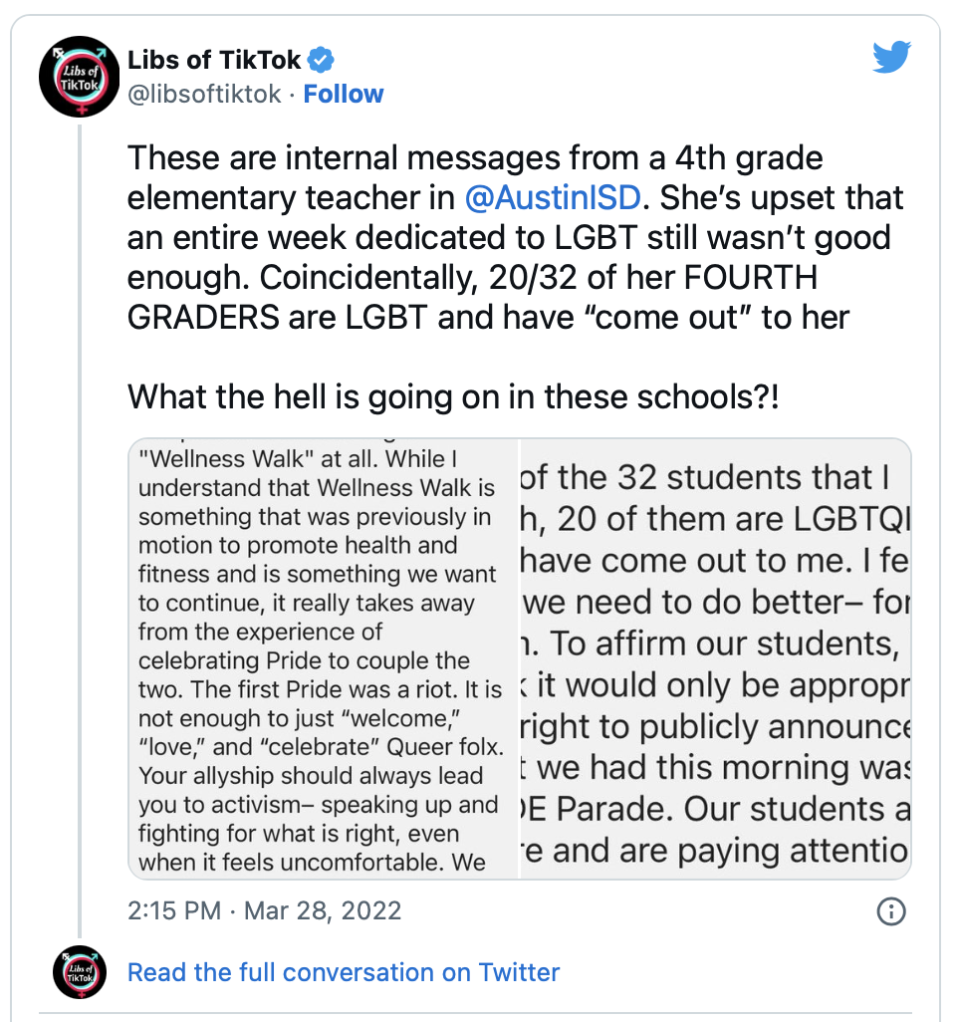Click the line What the hell is going on

[x=453, y=396]
